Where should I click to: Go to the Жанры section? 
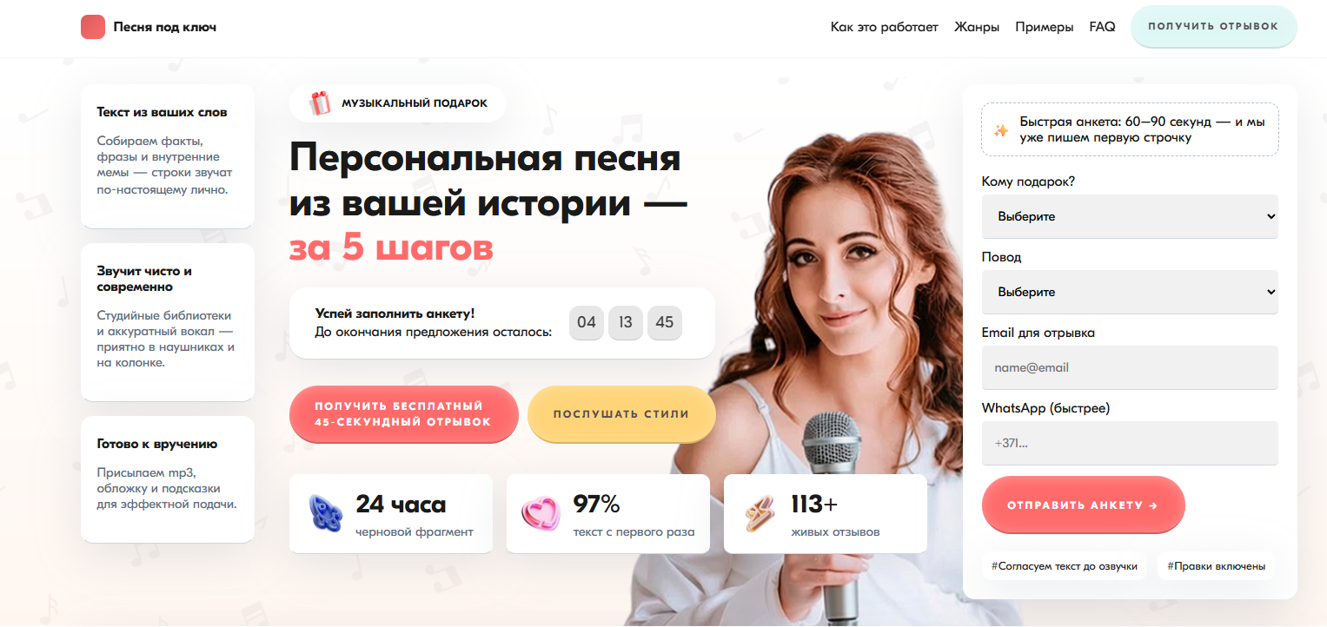pos(977,27)
